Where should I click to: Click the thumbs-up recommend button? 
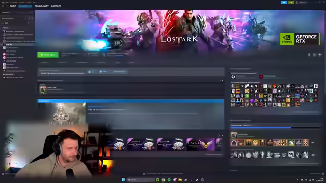90,72
